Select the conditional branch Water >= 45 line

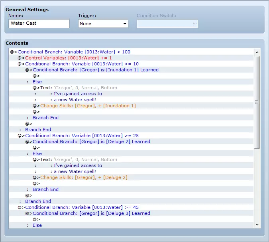132,207
